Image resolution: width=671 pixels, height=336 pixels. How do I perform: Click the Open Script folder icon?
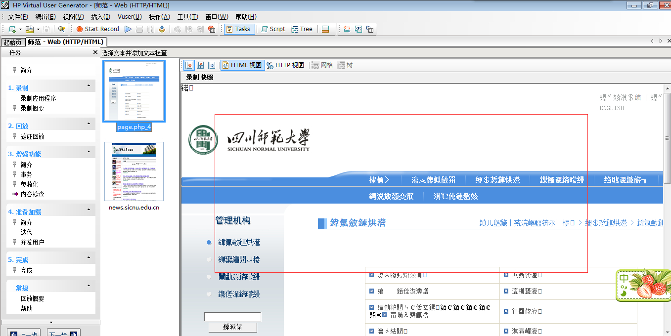[x=29, y=29]
